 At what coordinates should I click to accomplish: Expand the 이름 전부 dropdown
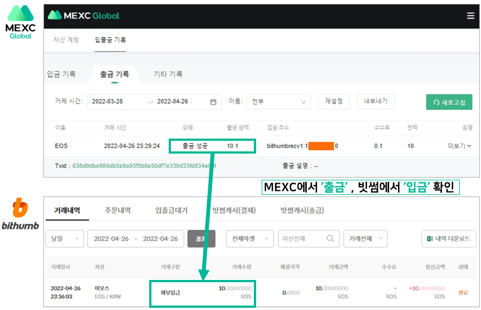(x=278, y=102)
